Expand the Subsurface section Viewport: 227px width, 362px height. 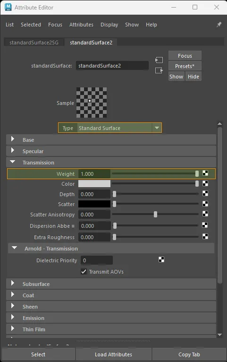coord(111,284)
